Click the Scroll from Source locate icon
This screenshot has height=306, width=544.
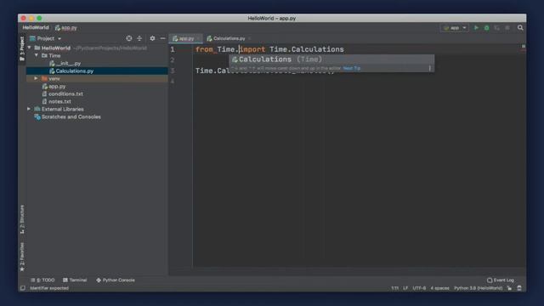point(128,38)
